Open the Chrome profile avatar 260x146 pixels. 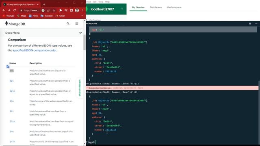pyautogui.click(x=77, y=10)
